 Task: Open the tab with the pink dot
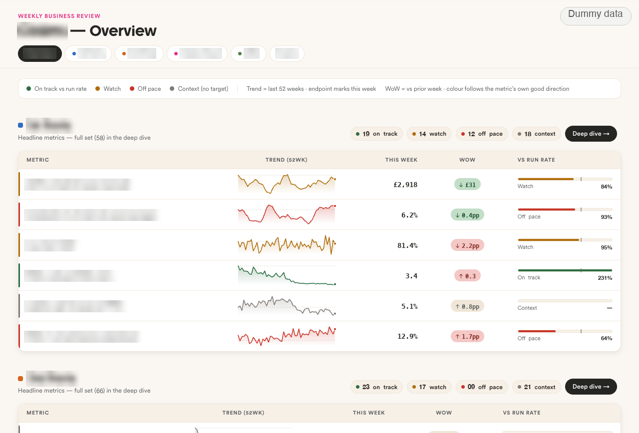click(x=197, y=54)
